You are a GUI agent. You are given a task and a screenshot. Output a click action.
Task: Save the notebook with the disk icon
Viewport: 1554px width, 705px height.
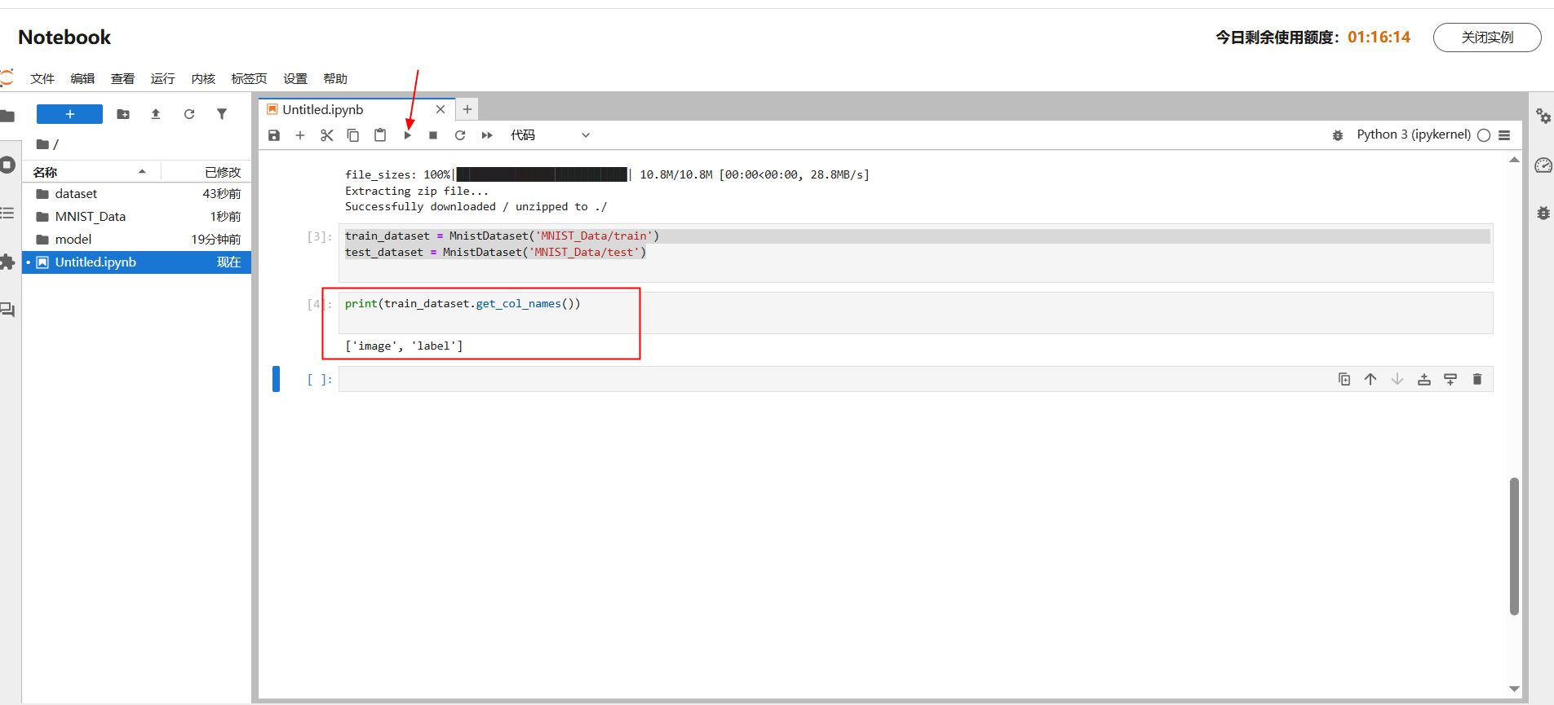(274, 135)
